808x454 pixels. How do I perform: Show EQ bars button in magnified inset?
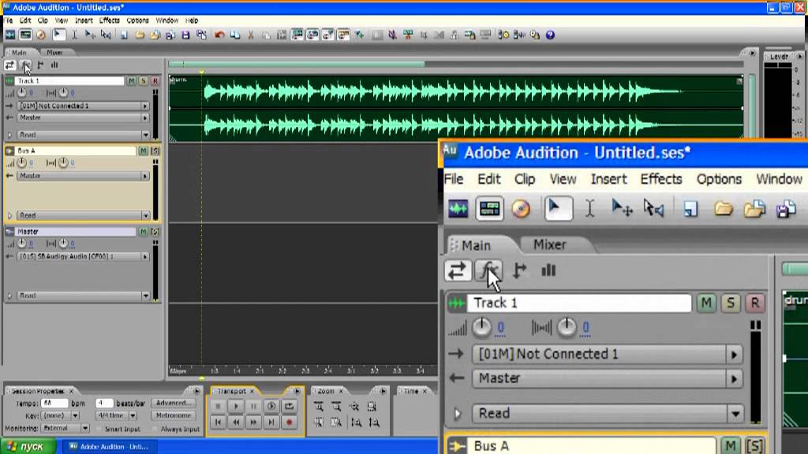point(548,270)
